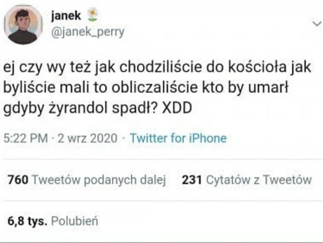View 760 Tweetów podanych dalej
Image resolution: width=323 pixels, height=243 pixels.
[87, 180]
